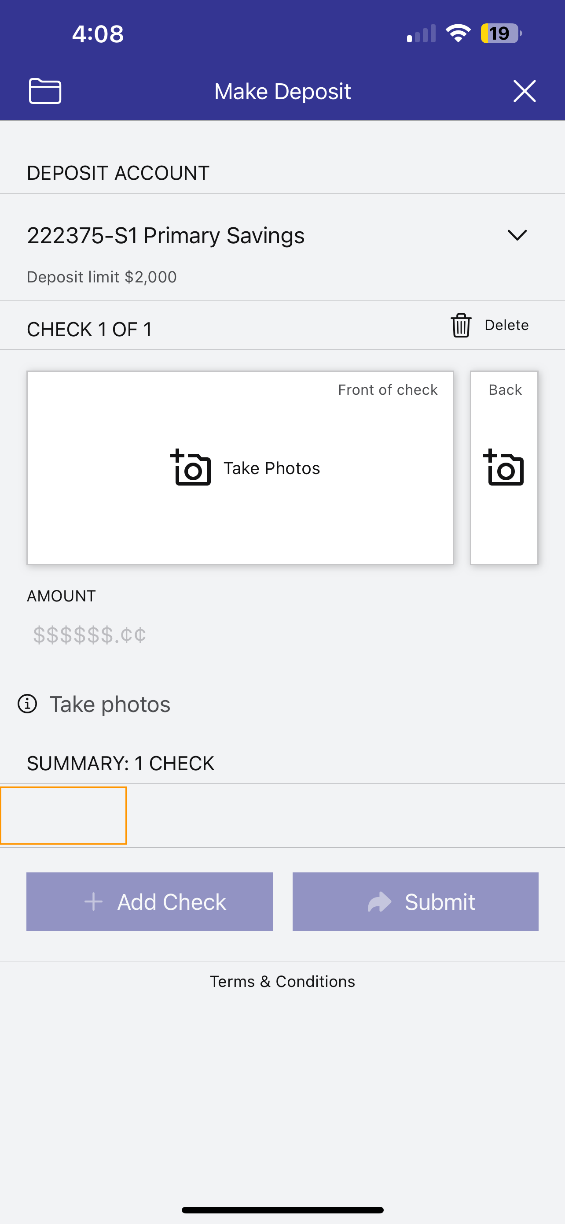Tap the Delete trash can icon
This screenshot has height=1224, width=565.
461,326
